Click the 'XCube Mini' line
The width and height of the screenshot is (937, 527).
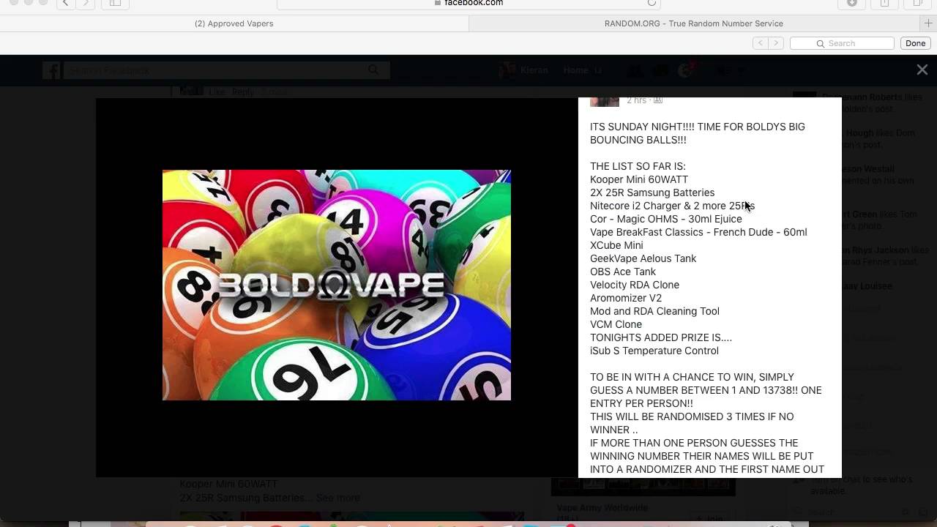click(616, 245)
